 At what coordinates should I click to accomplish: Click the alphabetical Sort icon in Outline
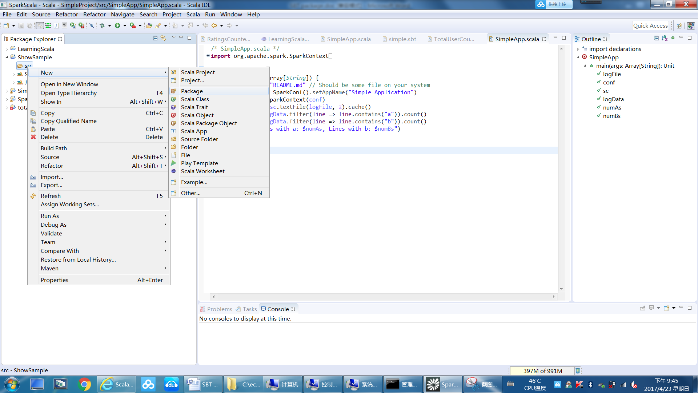[665, 38]
